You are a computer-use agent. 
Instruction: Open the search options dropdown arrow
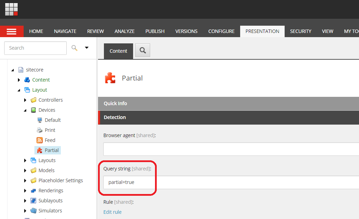click(x=87, y=48)
